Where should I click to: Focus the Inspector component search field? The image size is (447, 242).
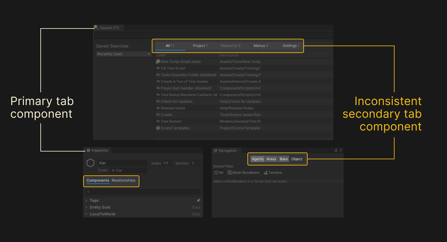click(x=143, y=192)
